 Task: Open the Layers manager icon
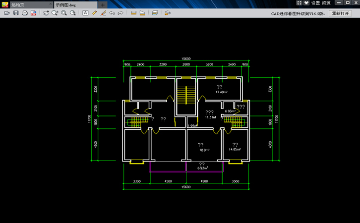pyautogui.click(x=155, y=13)
